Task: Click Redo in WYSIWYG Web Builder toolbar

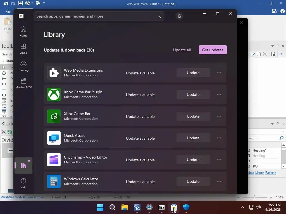Action: point(13,3)
